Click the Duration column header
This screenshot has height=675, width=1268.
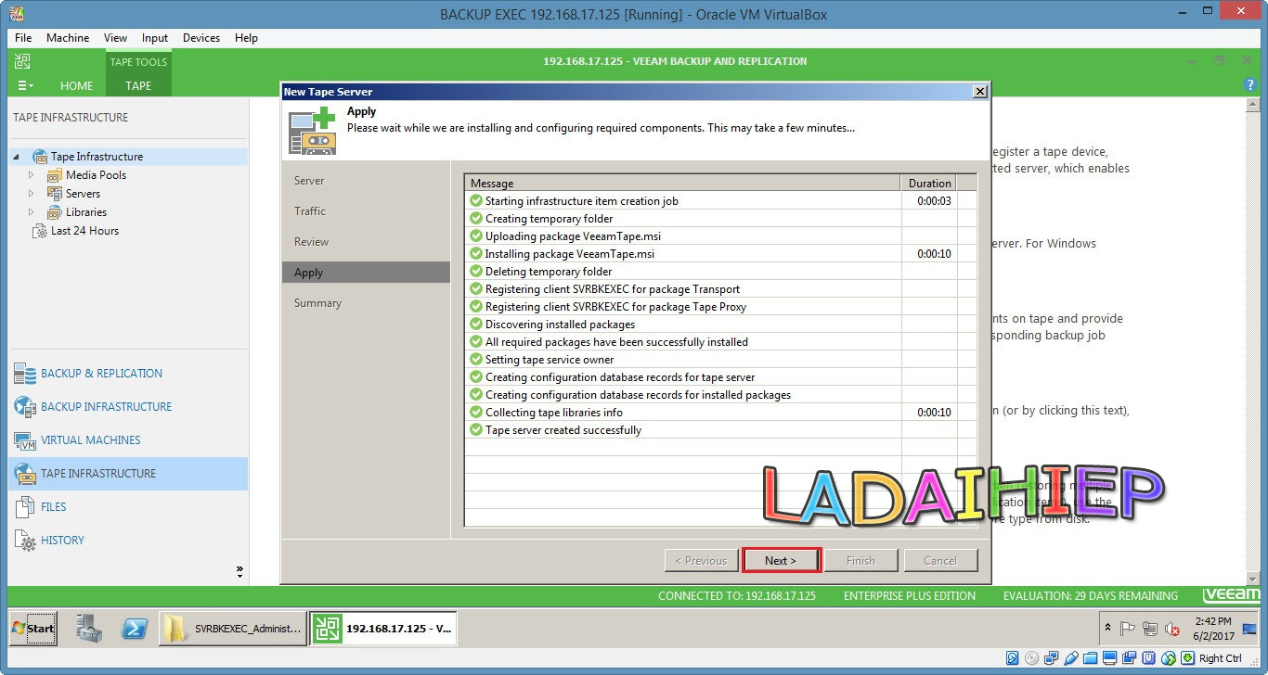929,184
